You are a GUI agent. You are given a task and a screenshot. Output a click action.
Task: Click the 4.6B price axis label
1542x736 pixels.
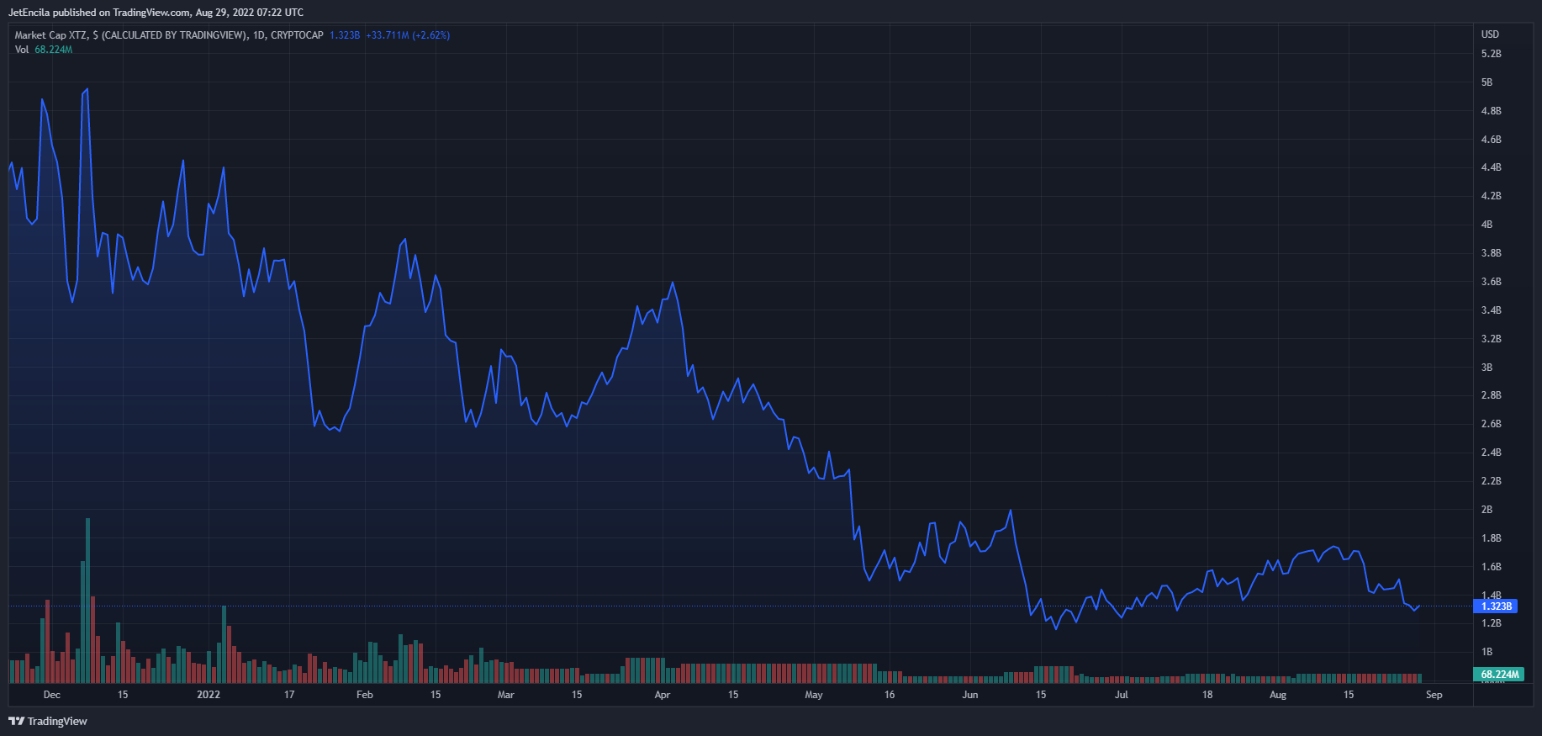(x=1491, y=140)
